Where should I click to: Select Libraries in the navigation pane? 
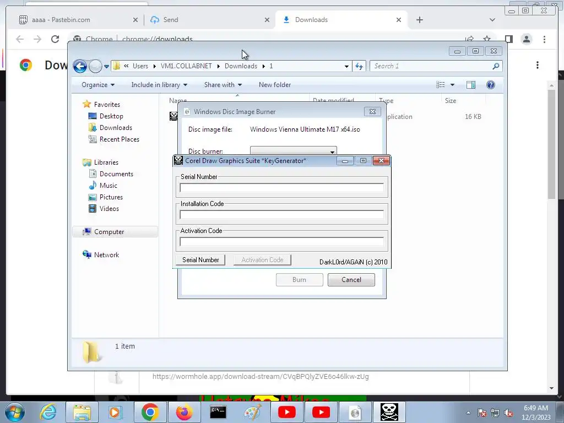[106, 162]
